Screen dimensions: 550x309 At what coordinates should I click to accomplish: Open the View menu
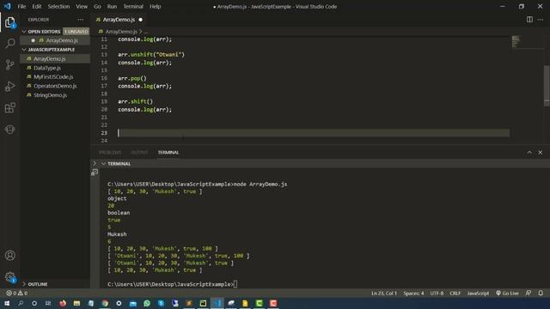(82, 6)
